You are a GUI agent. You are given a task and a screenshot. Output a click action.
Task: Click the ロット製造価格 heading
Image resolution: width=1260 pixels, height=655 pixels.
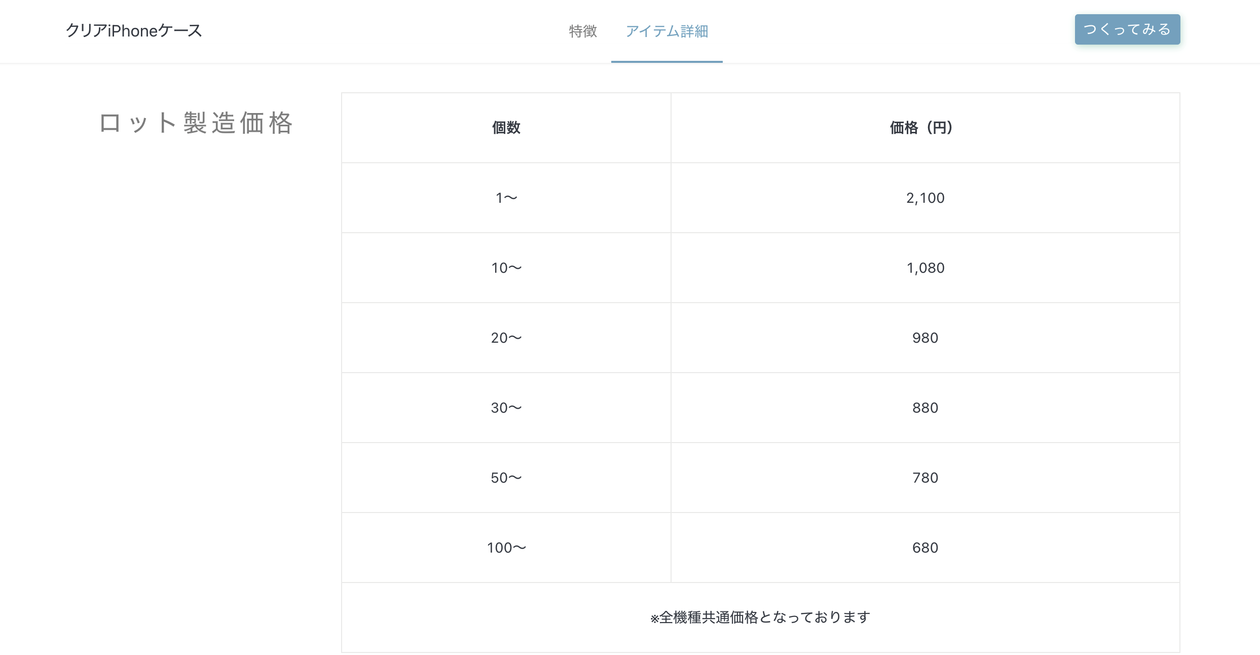point(196,123)
